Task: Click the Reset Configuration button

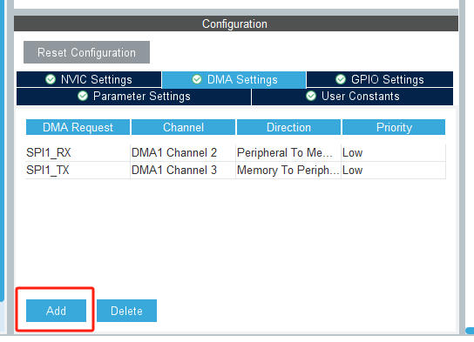Action: 86,52
